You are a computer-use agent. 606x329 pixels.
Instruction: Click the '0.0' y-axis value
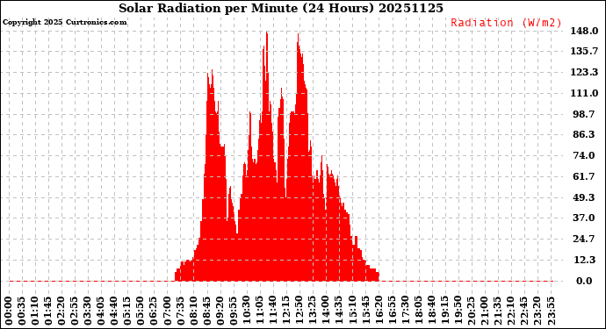tap(584, 281)
